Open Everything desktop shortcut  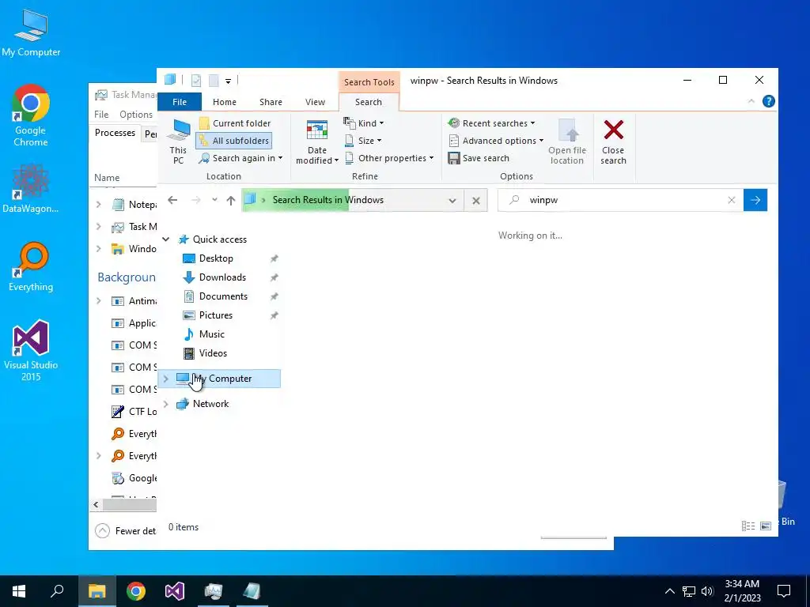(x=31, y=267)
